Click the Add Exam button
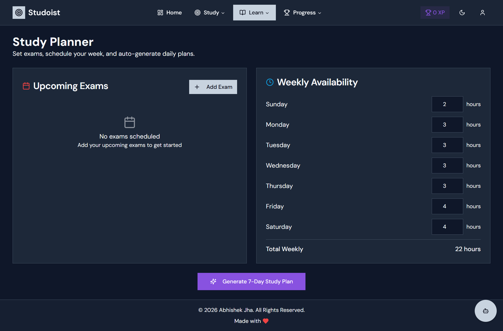503x331 pixels. [213, 87]
